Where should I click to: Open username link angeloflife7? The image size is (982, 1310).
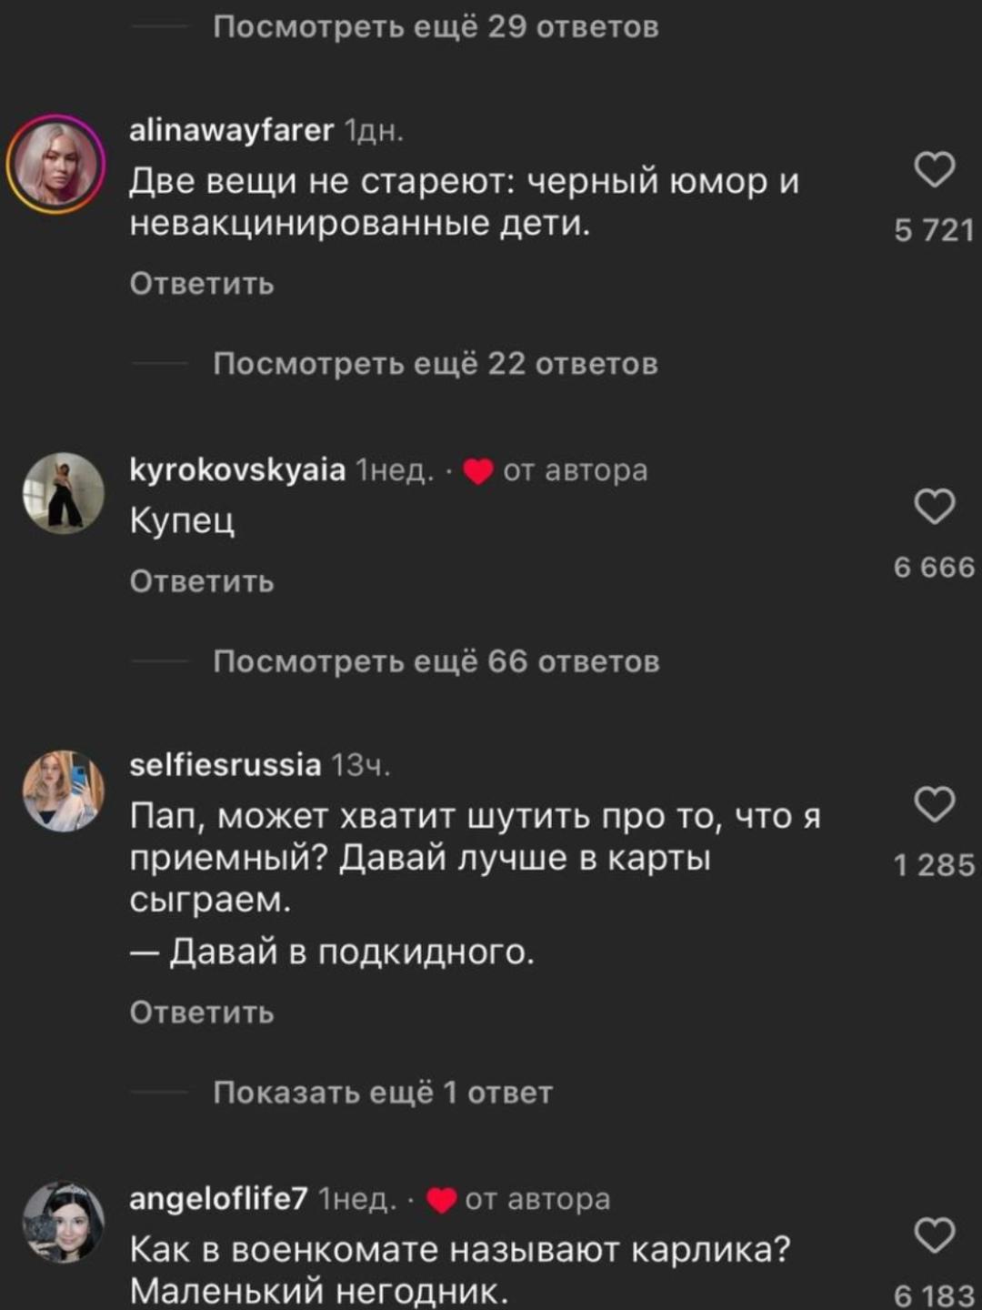click(219, 1198)
